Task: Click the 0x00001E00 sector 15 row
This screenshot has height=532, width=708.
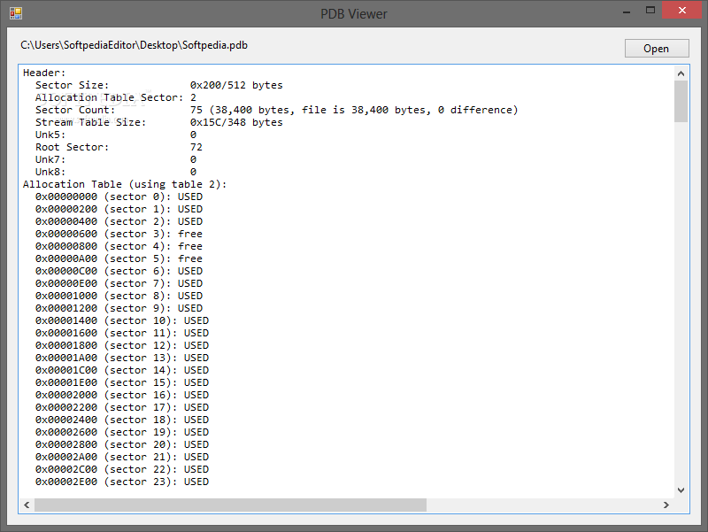Action: click(122, 382)
